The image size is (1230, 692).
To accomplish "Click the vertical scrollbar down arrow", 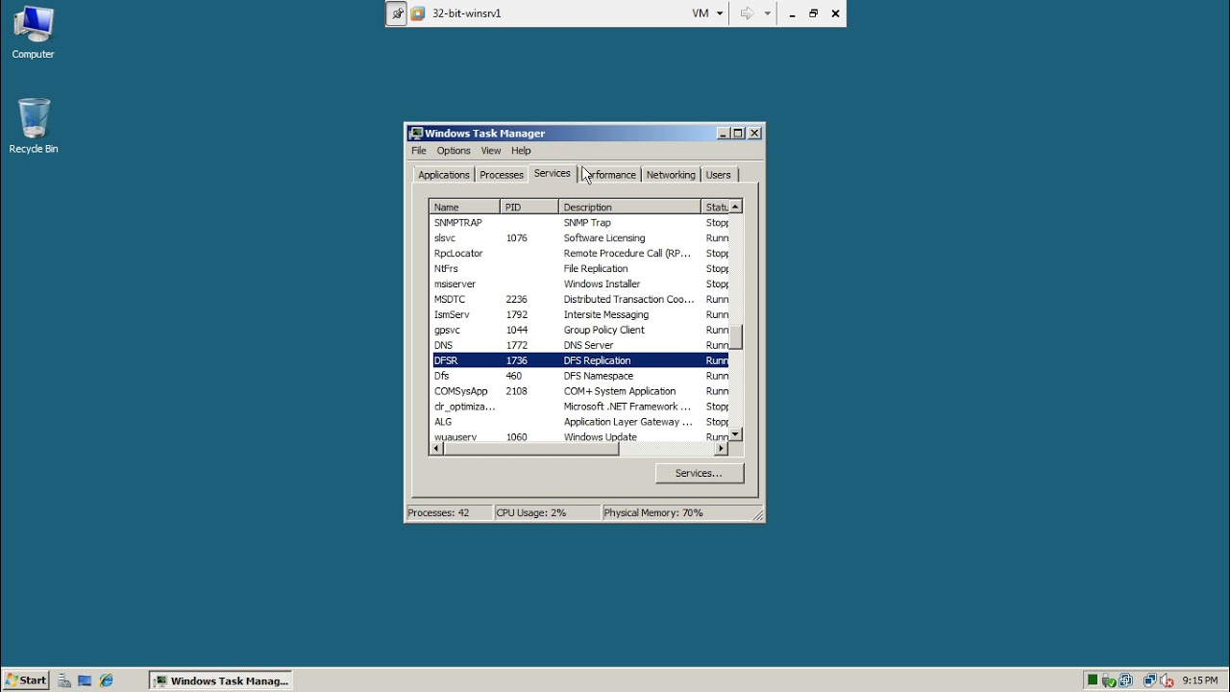I will [x=736, y=434].
